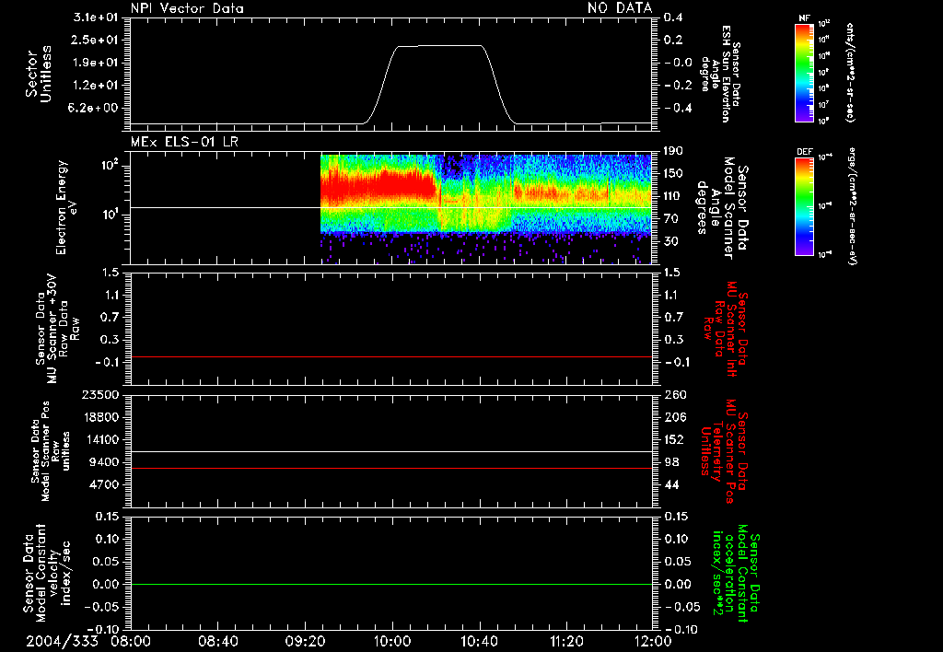This screenshot has width=943, height=652.
Task: Click the -0.2 sun elevation tick label
Action: point(679,86)
